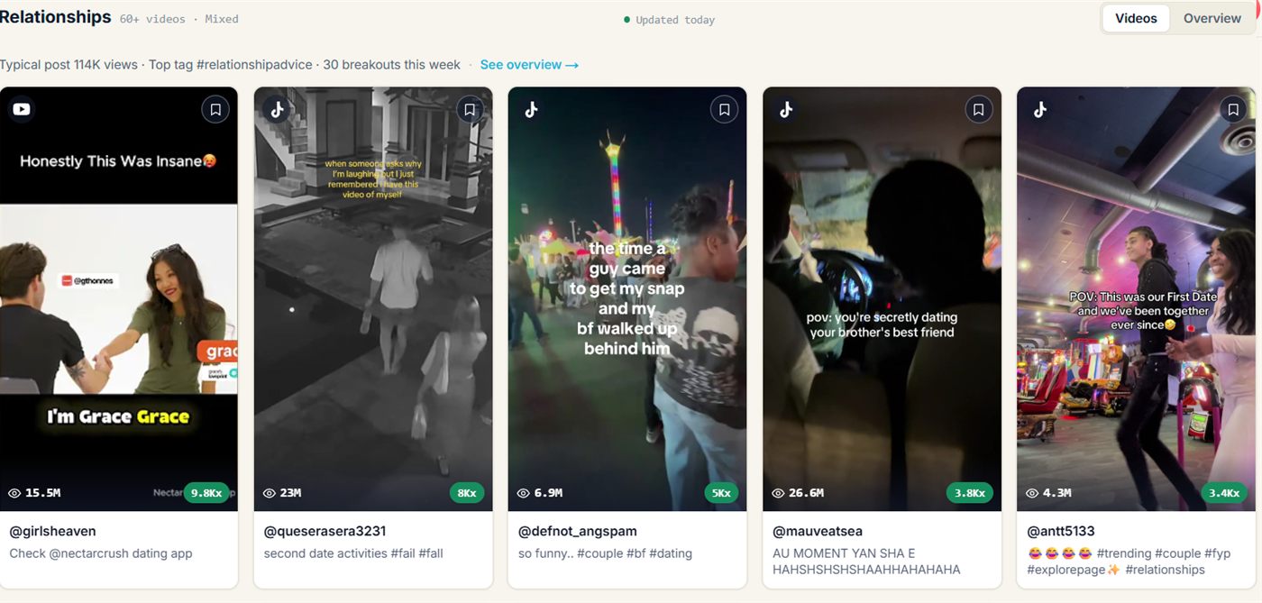The image size is (1262, 603).
Task: Open the 'First Date' arcade video thumbnail
Action: click(1136, 298)
